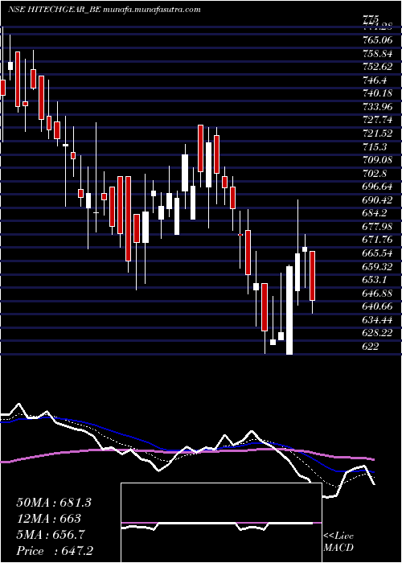Click the 12MA : 663 reading
The width and height of the screenshot is (402, 563).
click(x=48, y=519)
